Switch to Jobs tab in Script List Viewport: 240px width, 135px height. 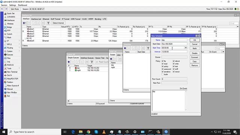click(118, 55)
